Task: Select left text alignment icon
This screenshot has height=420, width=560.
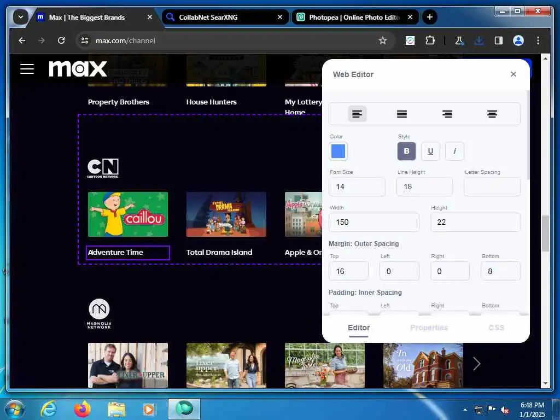Action: click(357, 114)
